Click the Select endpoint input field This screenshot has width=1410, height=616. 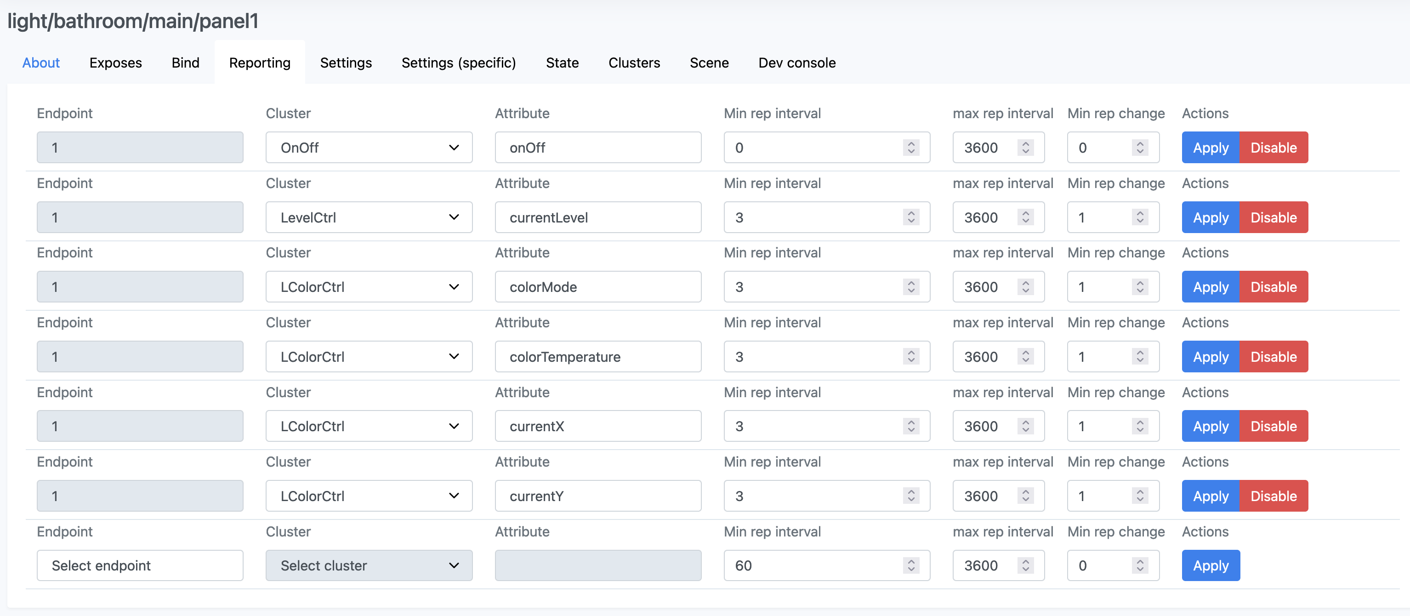[x=140, y=565]
